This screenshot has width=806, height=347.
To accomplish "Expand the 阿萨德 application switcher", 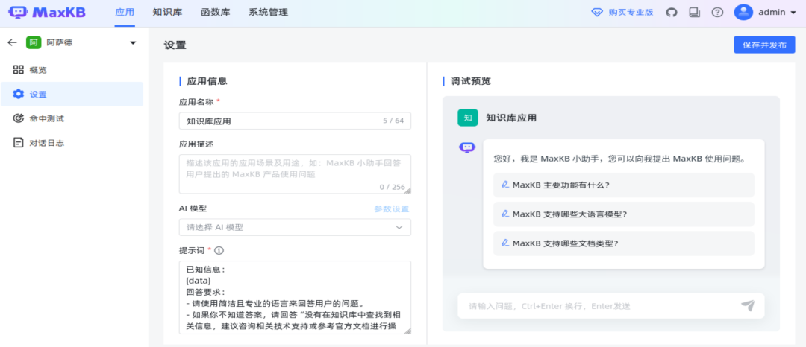I will (133, 43).
